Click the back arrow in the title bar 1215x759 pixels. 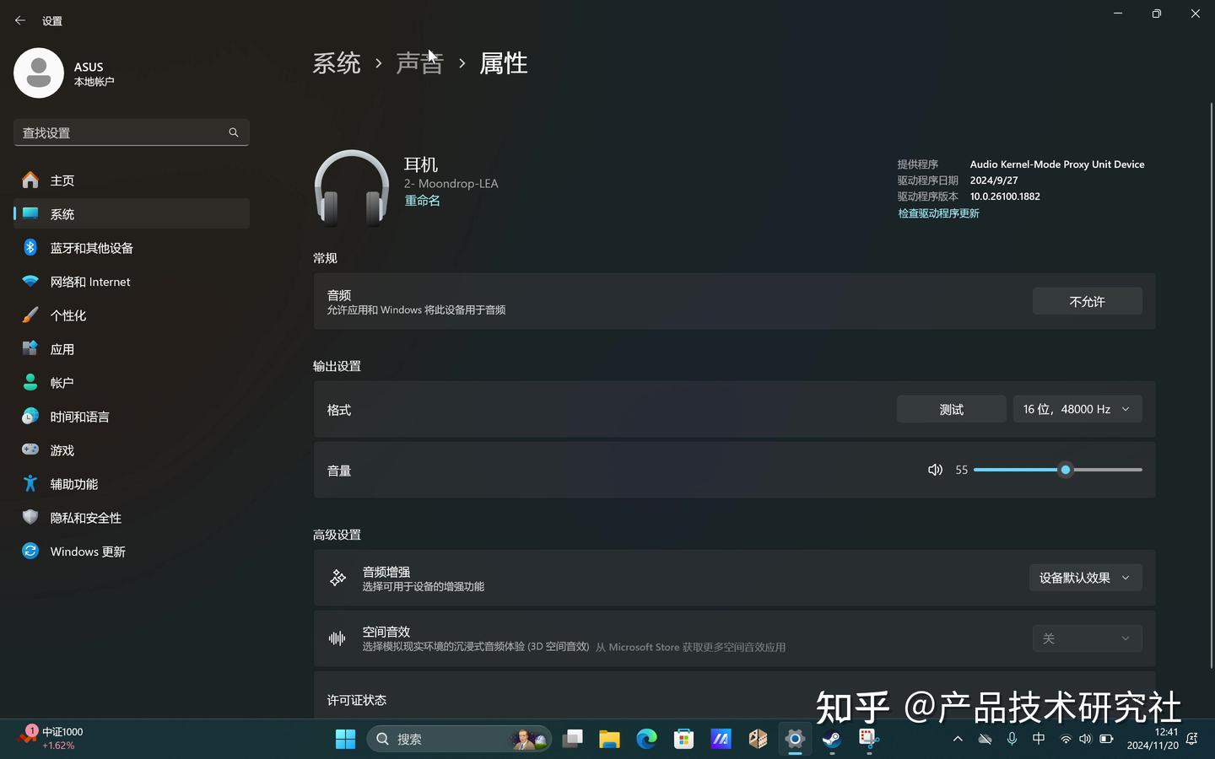pyautogui.click(x=19, y=19)
